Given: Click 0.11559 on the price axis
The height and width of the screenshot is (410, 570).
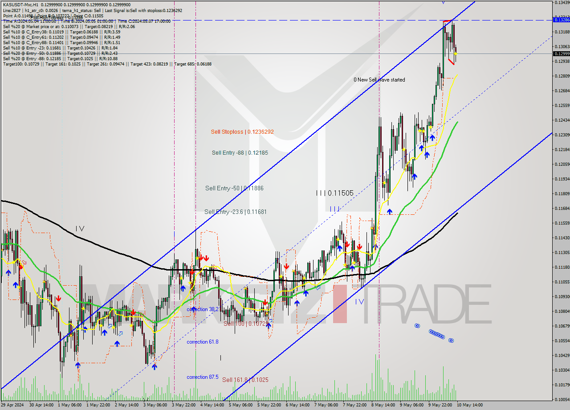Looking at the screenshot, I should [562, 223].
